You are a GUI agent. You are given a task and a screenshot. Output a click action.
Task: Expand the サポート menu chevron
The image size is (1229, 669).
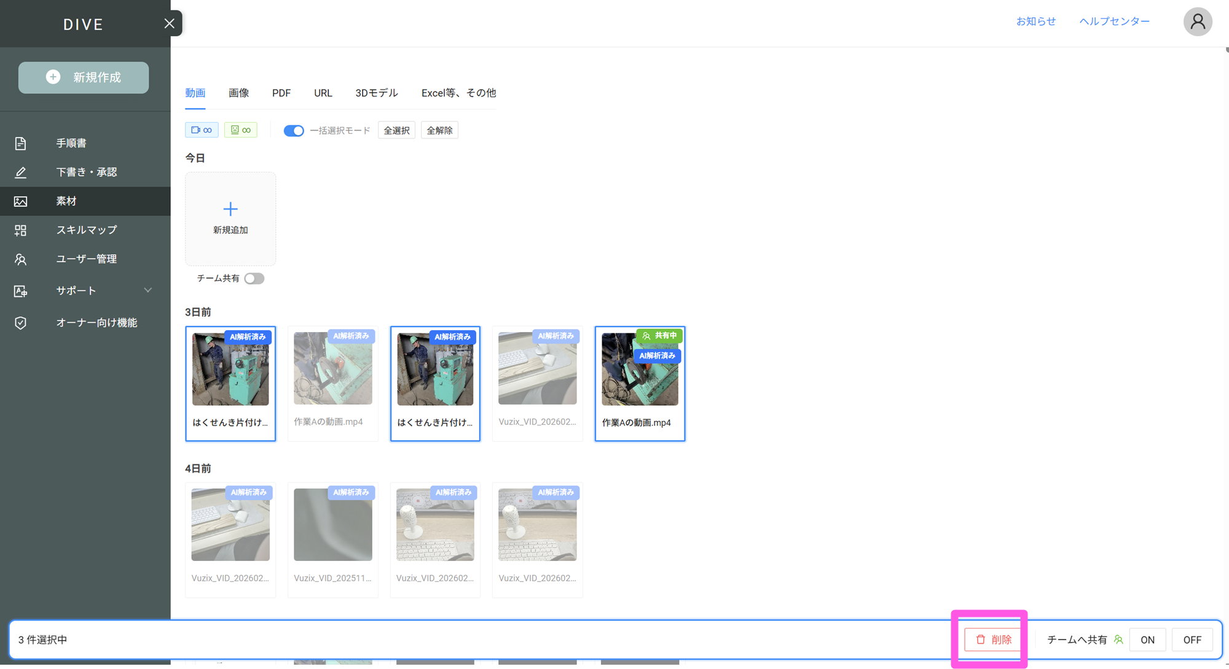tap(147, 290)
